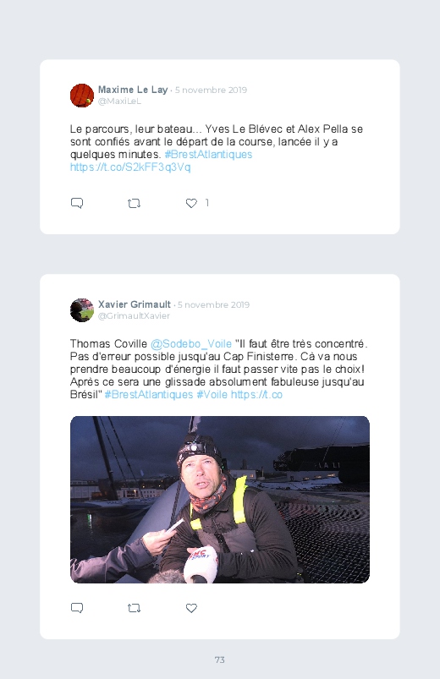
Task: Click the #BrestAtlantiques hashtag in Maxime's tweet
Action: click(x=208, y=155)
